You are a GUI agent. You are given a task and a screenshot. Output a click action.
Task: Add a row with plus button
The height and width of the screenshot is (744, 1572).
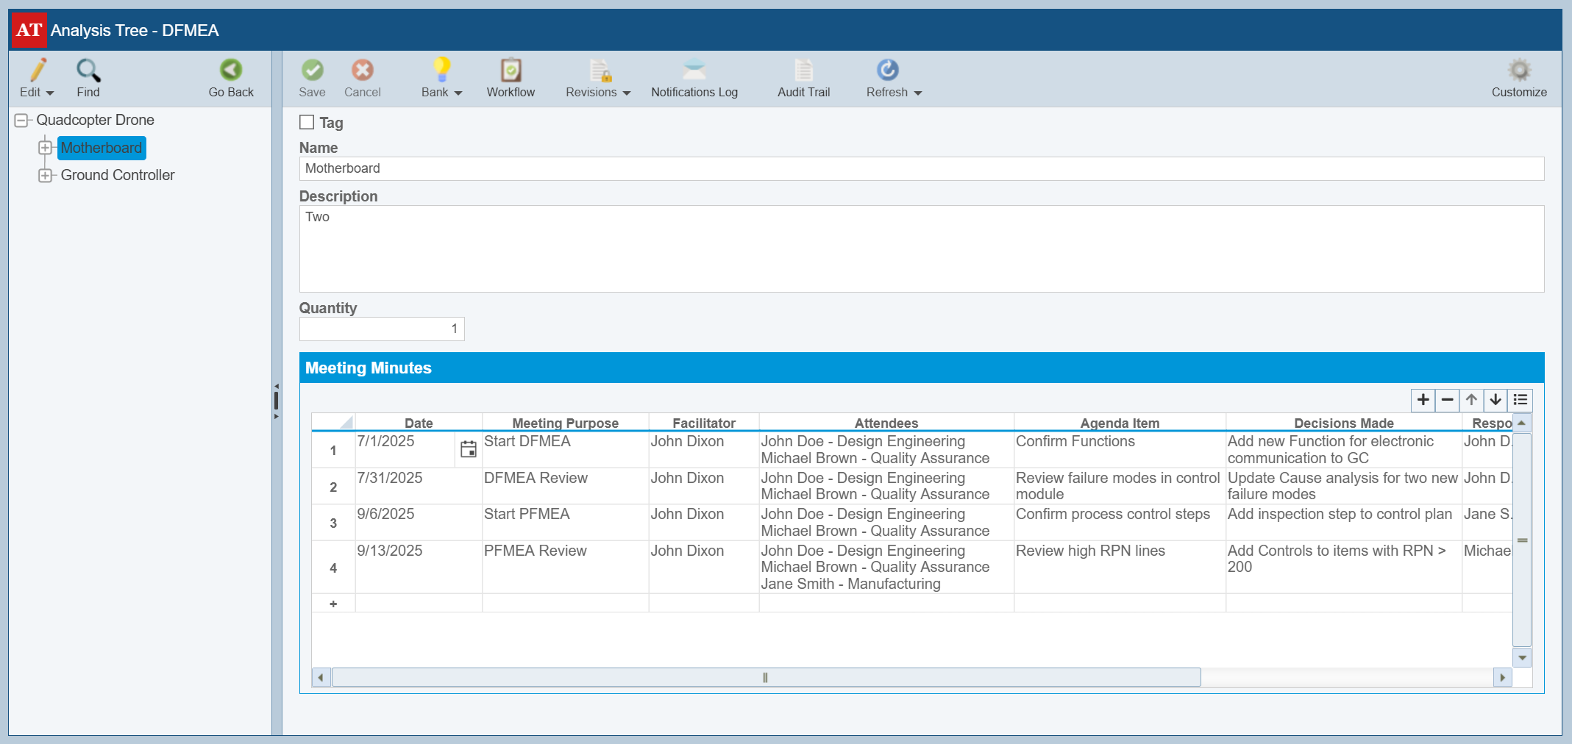1423,400
